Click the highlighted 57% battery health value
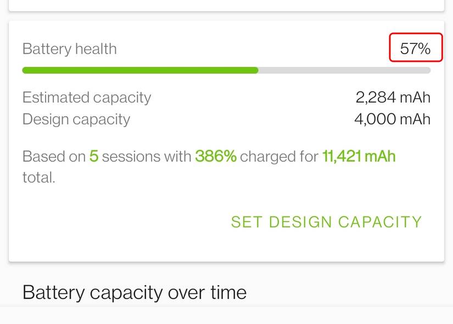 point(416,48)
